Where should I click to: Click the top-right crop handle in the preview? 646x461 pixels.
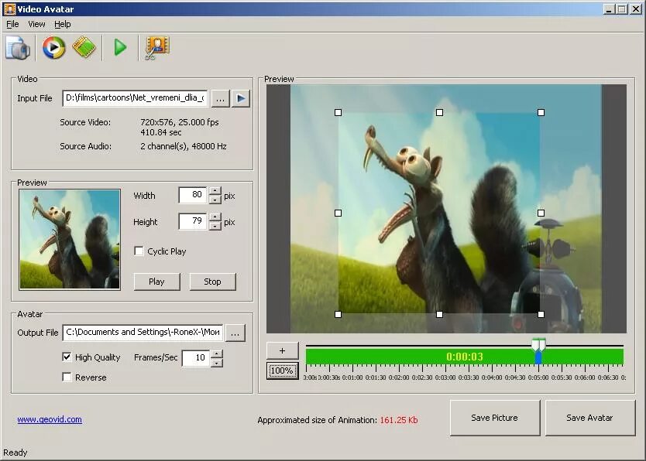coord(541,112)
